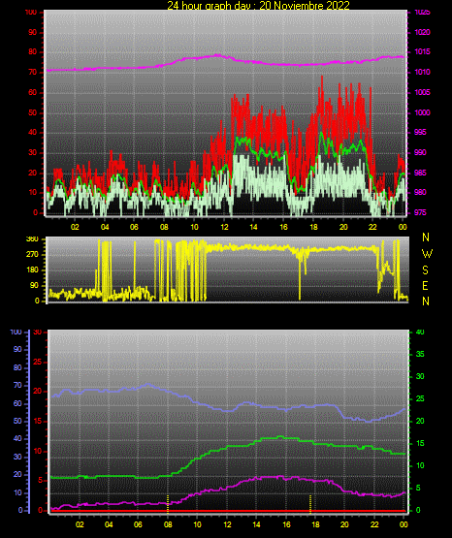This screenshot has width=452, height=538.
Task: Select the 70 label on the blue humidity axis
Action: point(17,385)
